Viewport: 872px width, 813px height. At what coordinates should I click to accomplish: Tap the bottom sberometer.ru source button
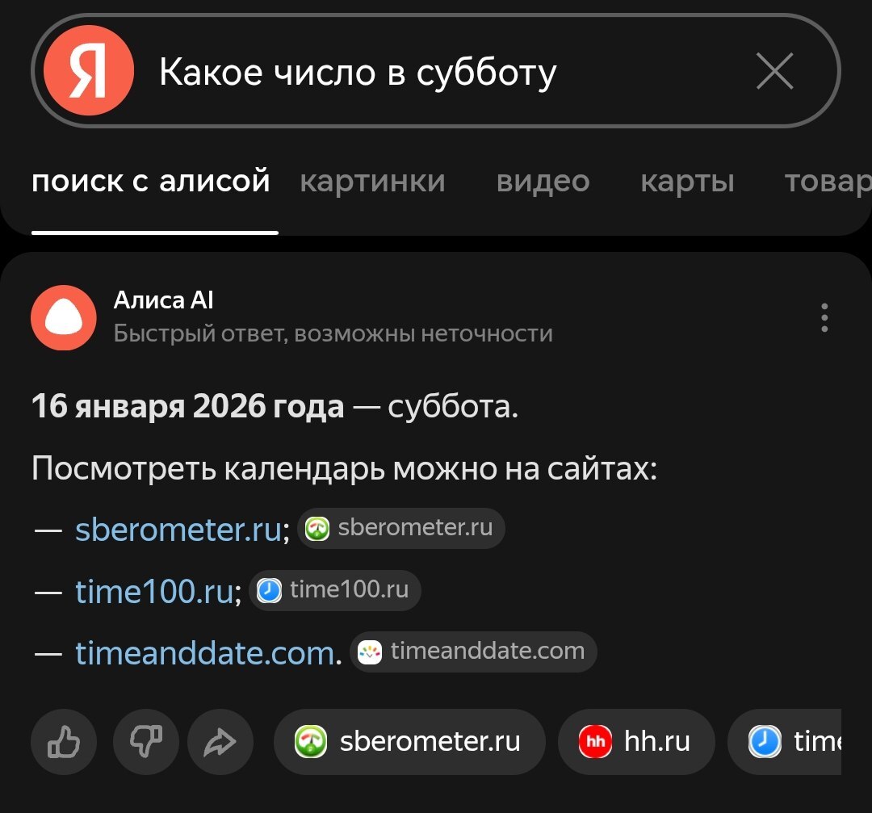coord(409,742)
